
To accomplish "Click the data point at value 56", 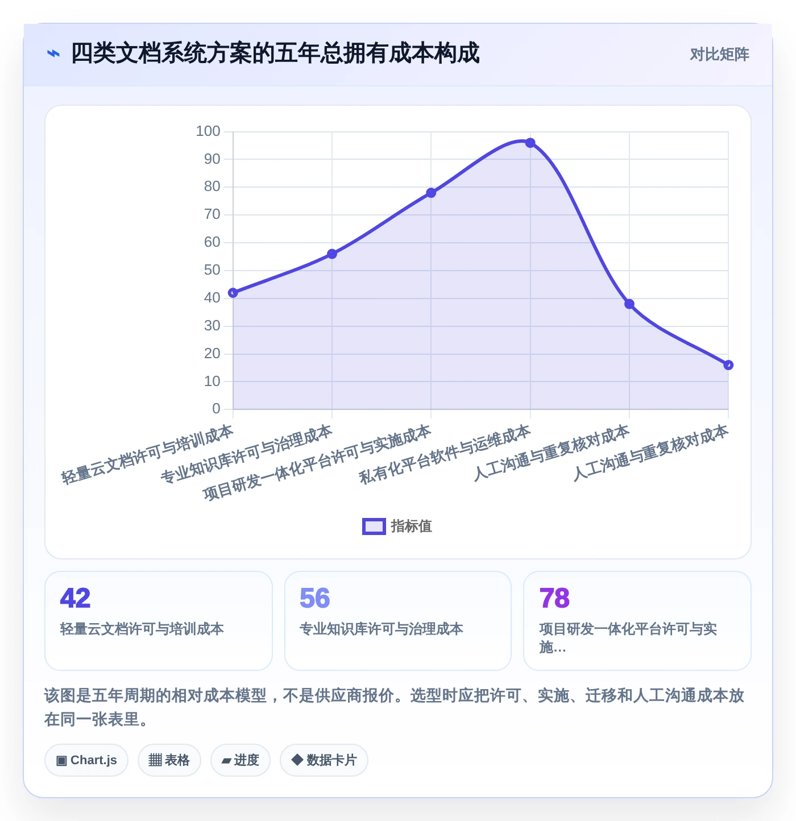I will (332, 254).
